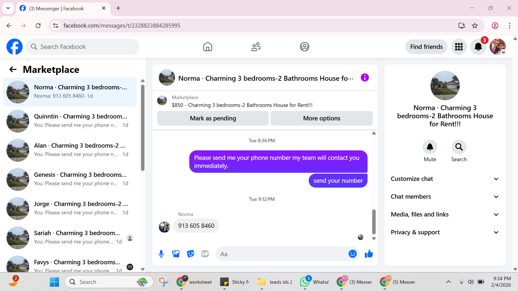Send a thumbs-up like
The width and height of the screenshot is (518, 291).
369,254
